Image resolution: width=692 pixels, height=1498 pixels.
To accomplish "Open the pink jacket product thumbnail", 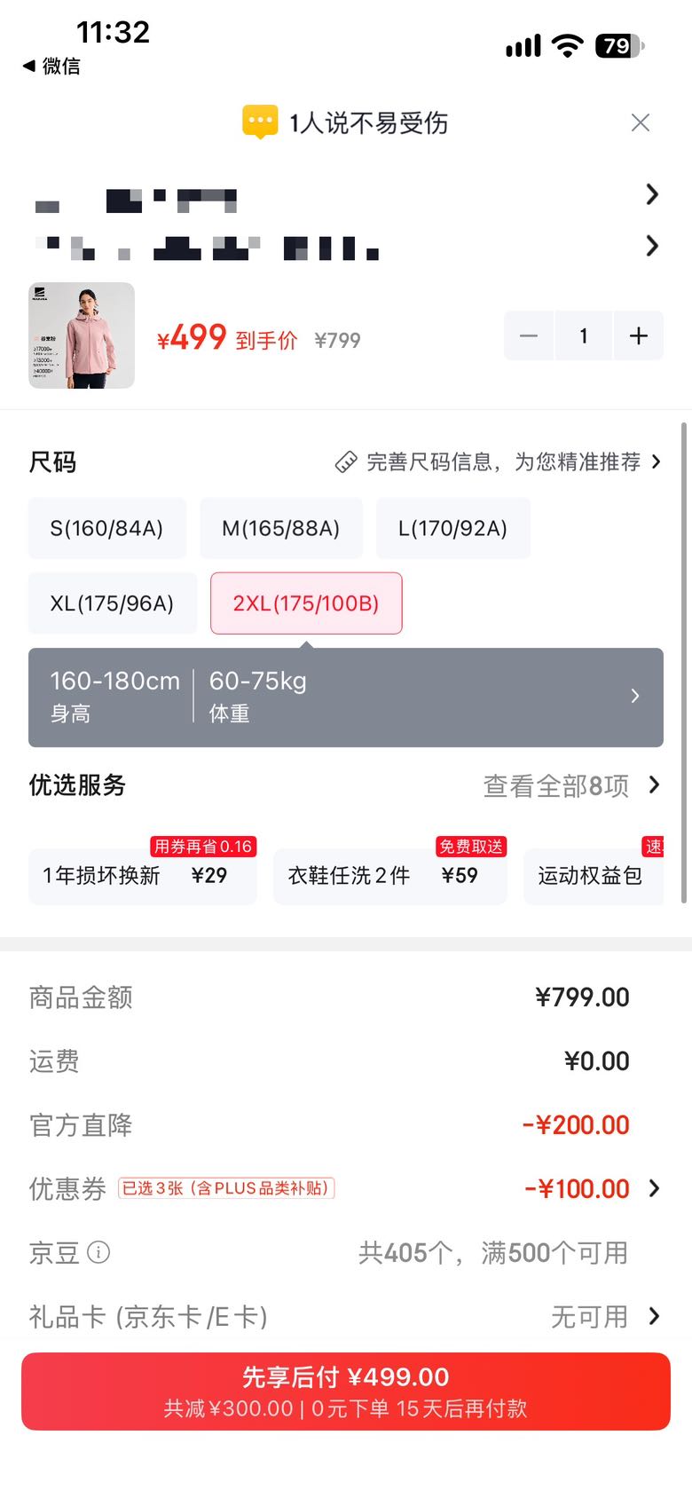I will 82,335.
